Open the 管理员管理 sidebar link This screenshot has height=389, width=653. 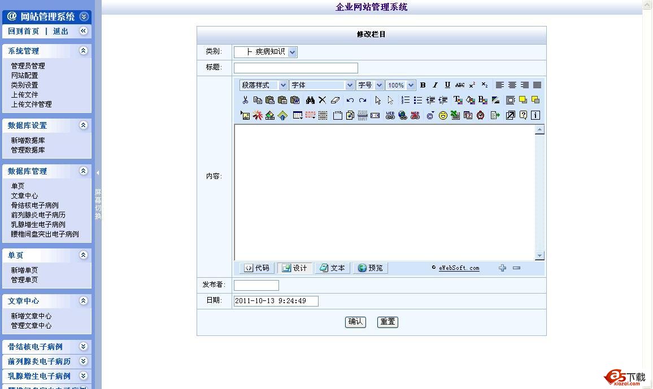click(x=28, y=66)
